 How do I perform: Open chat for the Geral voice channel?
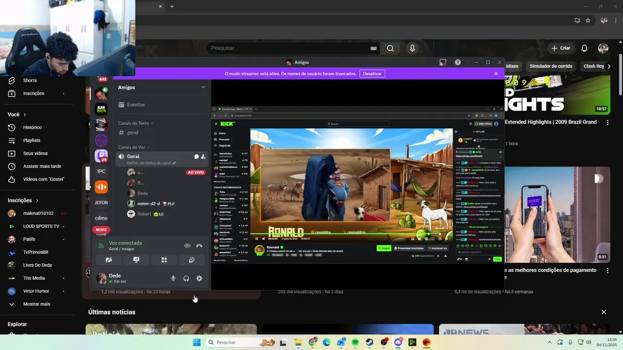197,157
